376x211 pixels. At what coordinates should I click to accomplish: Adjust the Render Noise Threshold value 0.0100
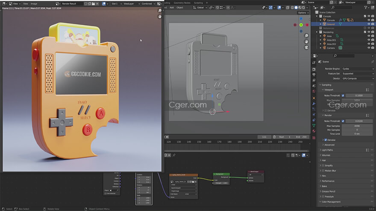(x=359, y=121)
